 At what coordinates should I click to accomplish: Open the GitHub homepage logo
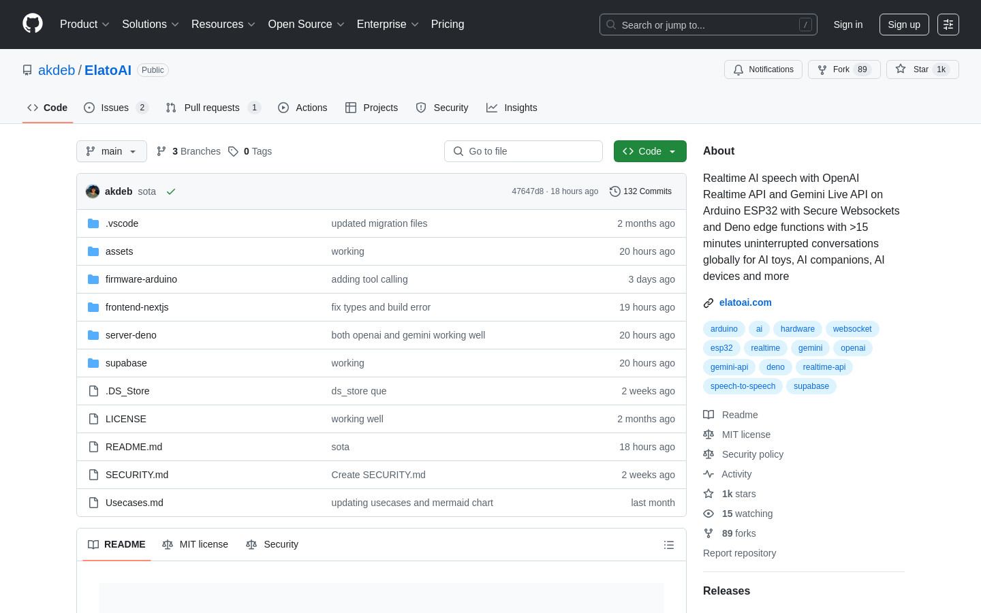[33, 24]
